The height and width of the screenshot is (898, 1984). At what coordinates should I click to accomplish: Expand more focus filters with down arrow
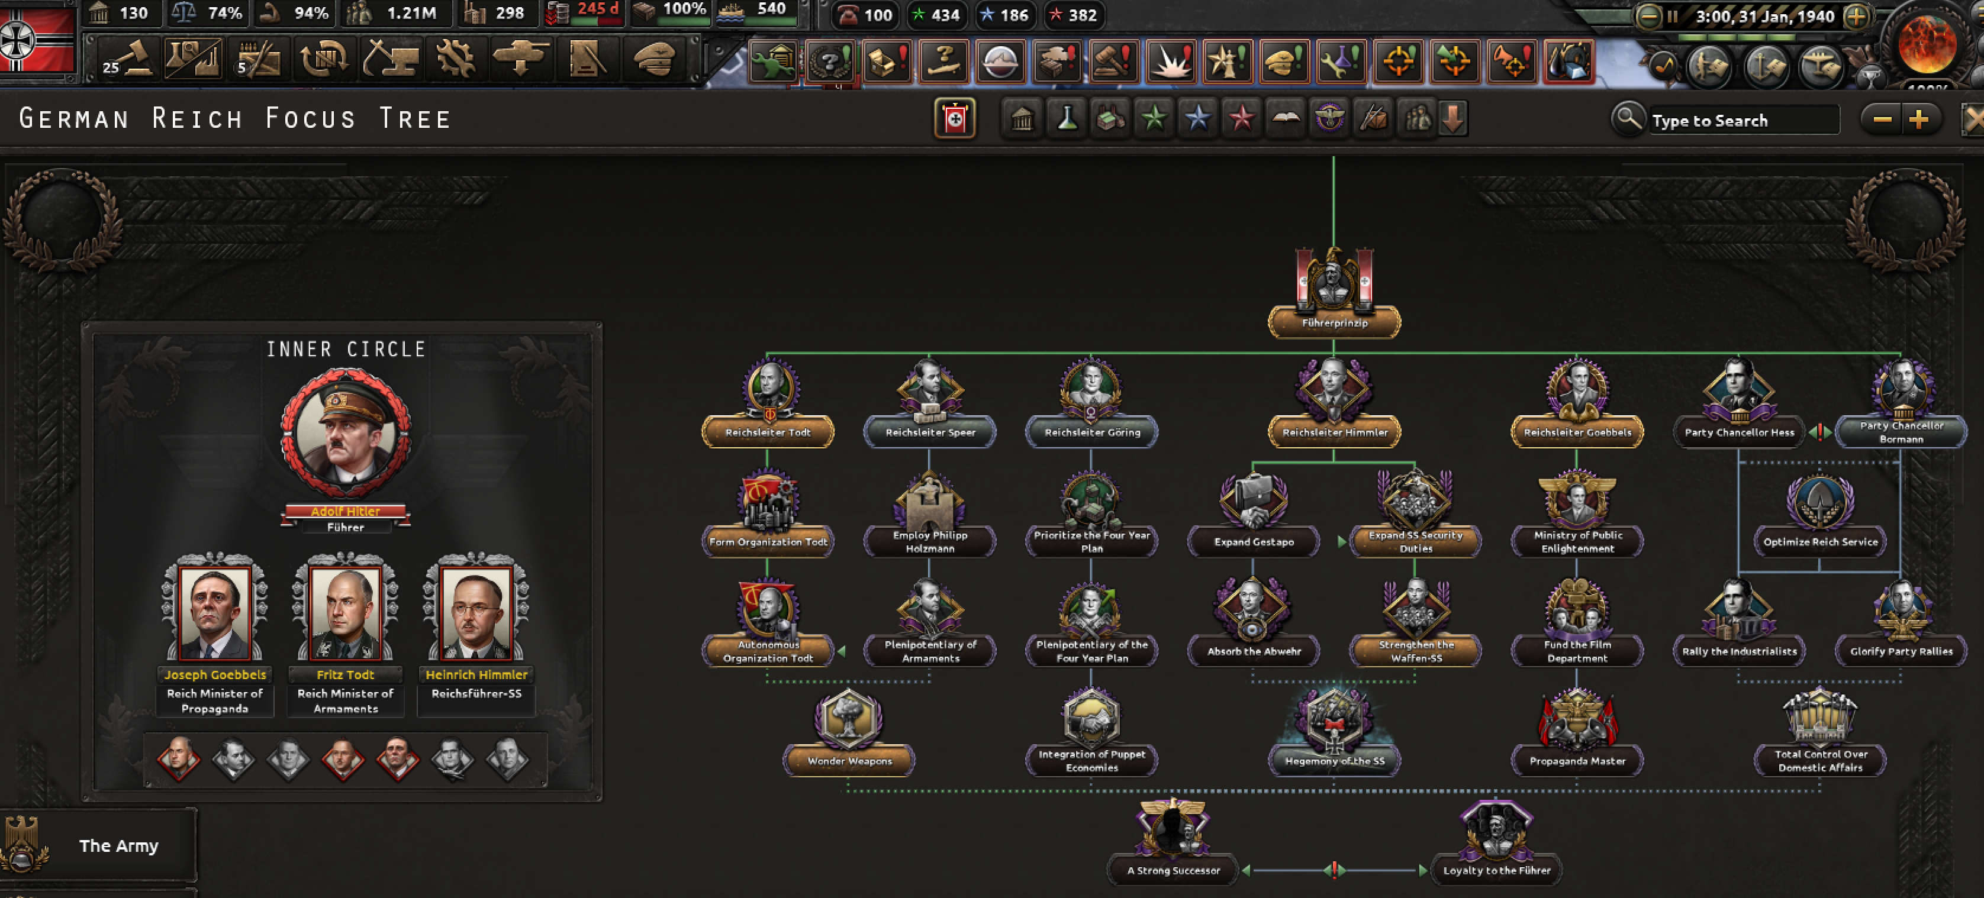pyautogui.click(x=1452, y=118)
